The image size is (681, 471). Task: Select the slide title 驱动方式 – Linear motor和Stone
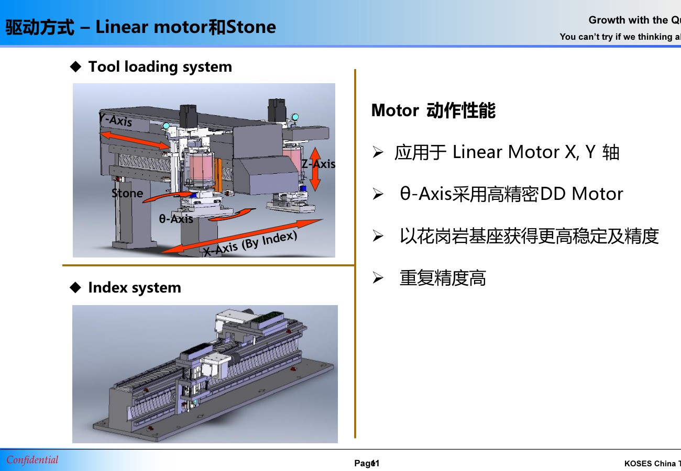[140, 27]
